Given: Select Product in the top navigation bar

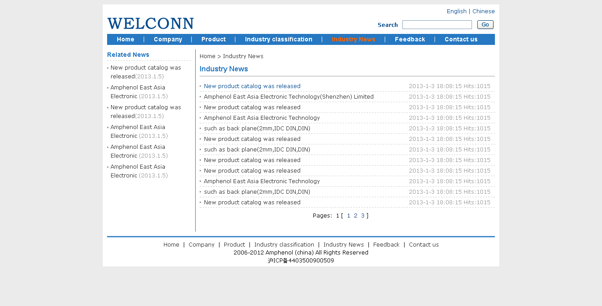Looking at the screenshot, I should 213,40.
